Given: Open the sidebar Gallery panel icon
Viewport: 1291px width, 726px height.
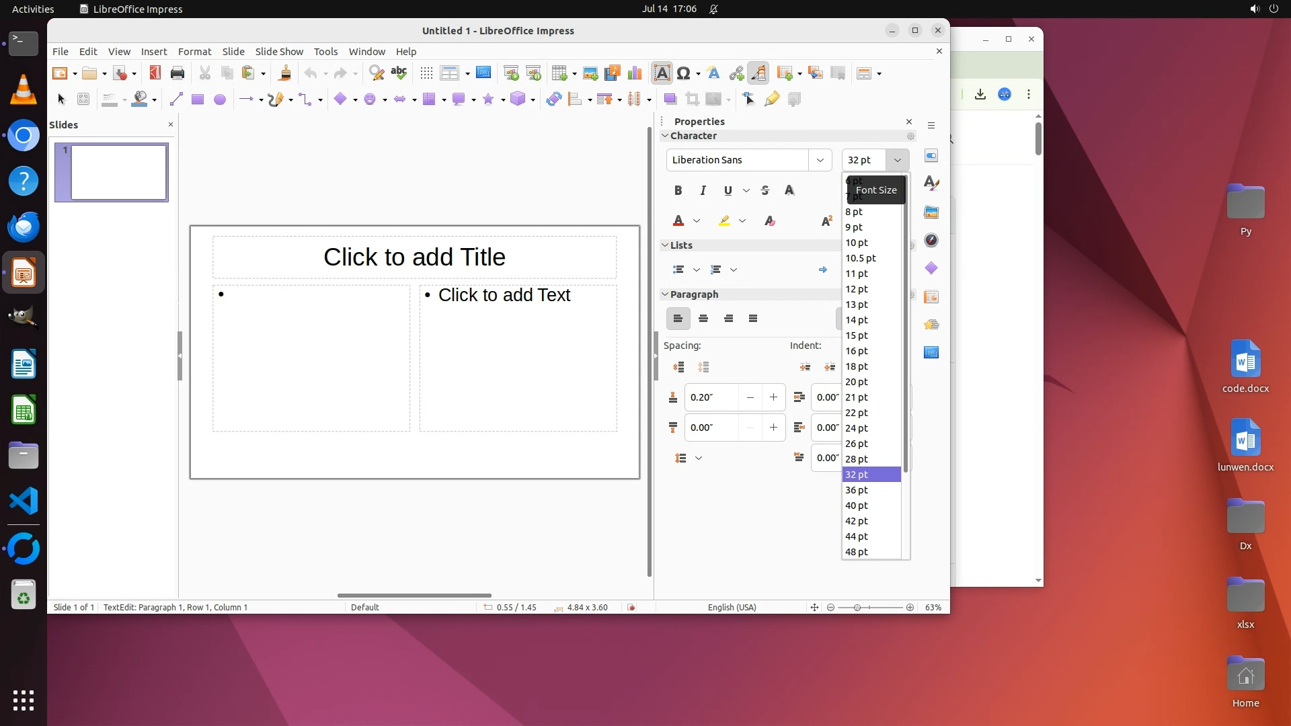Looking at the screenshot, I should click(x=931, y=212).
